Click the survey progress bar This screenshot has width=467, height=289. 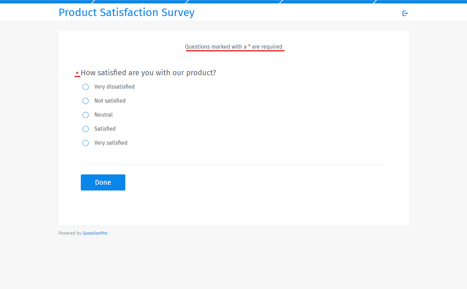pos(233,1)
